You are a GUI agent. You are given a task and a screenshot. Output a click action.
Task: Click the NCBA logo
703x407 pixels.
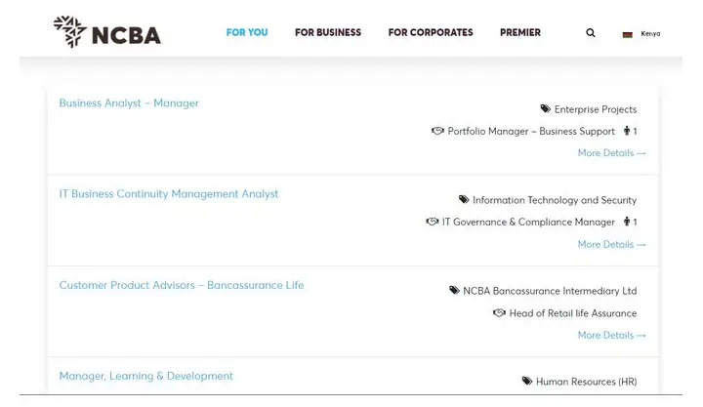pos(107,32)
